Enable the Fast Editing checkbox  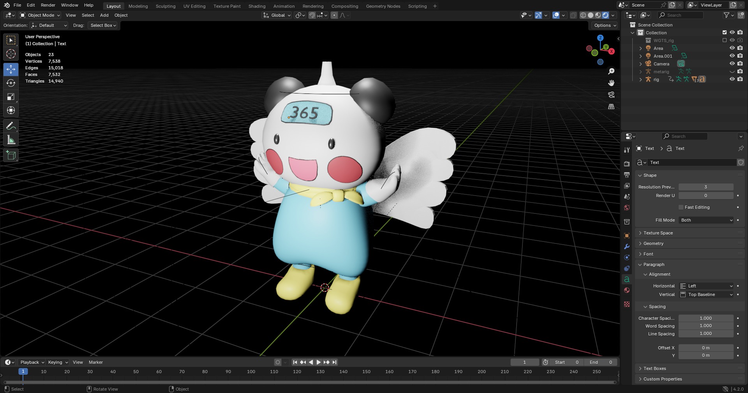(x=681, y=207)
